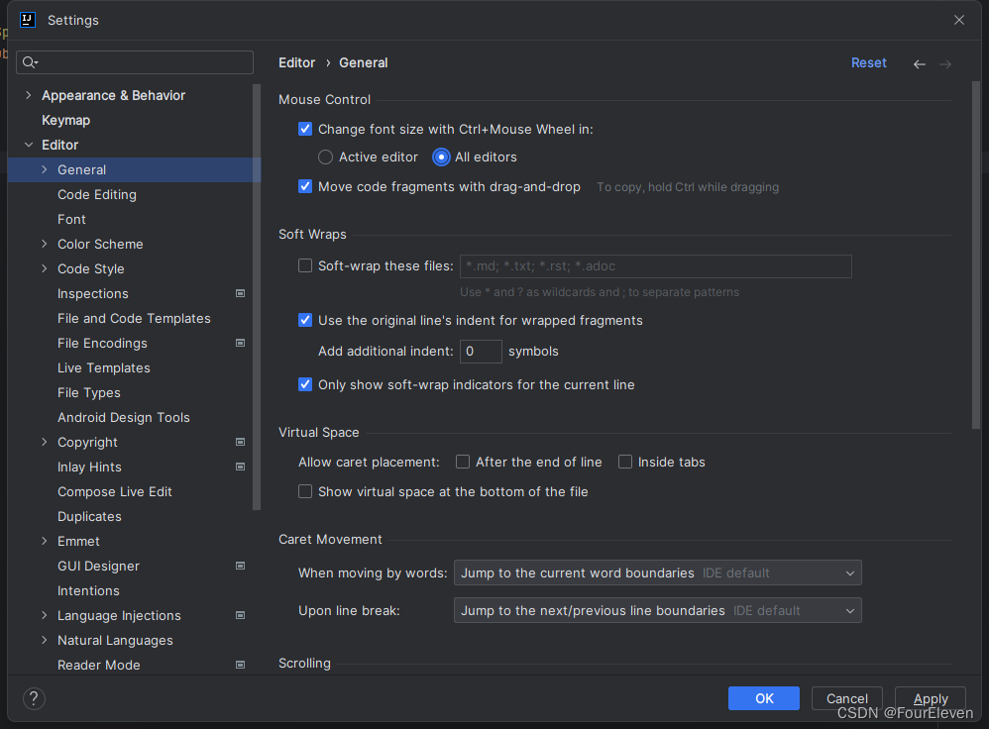This screenshot has height=729, width=989.
Task: Expand the Natural Languages node chevron
Action: pyautogui.click(x=45, y=640)
